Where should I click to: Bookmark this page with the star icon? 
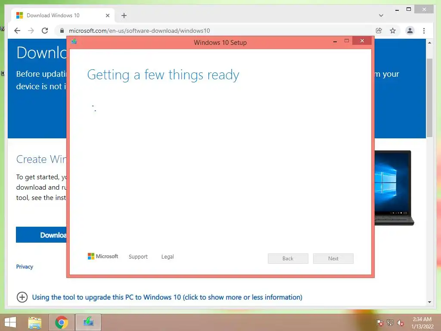tap(393, 31)
